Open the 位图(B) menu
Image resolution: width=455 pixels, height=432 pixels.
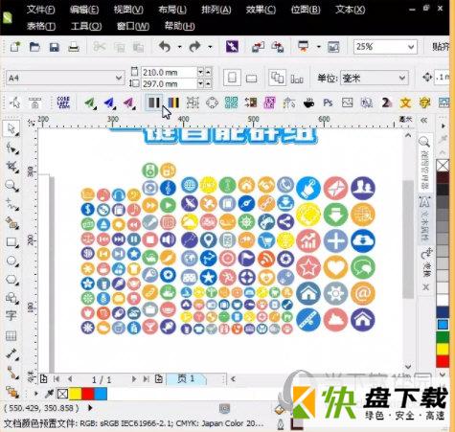(306, 10)
